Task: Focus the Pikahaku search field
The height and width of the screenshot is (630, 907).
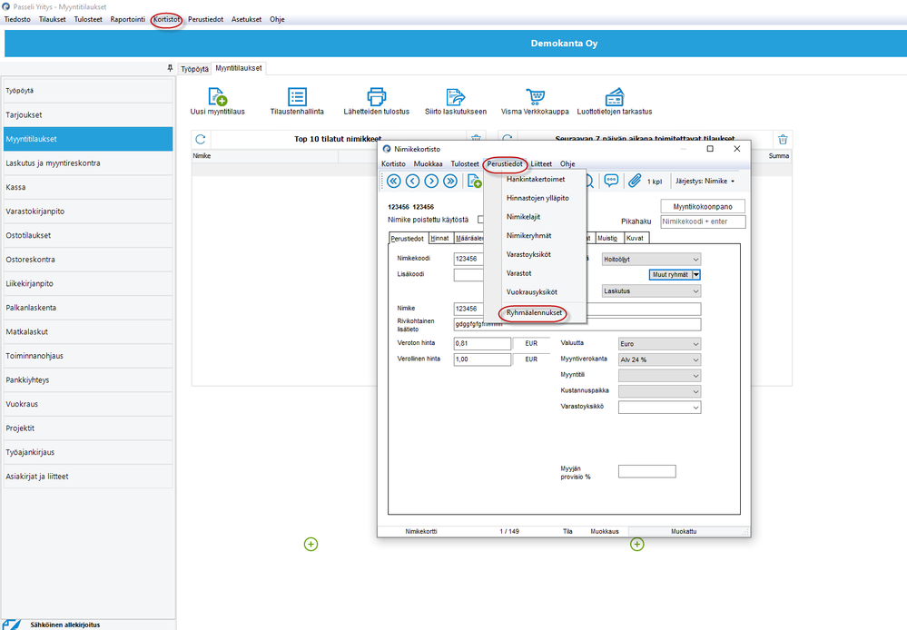Action: point(703,221)
